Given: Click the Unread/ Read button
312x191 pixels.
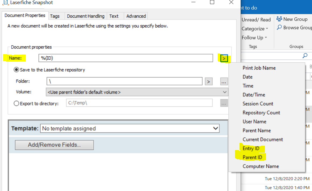Looking at the screenshot, I should (256, 20).
